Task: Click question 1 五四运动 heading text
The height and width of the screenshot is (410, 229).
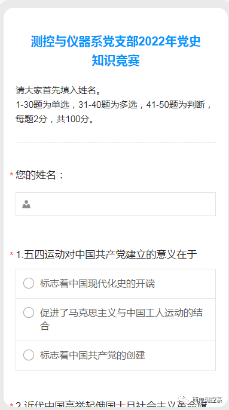Action: [106, 254]
